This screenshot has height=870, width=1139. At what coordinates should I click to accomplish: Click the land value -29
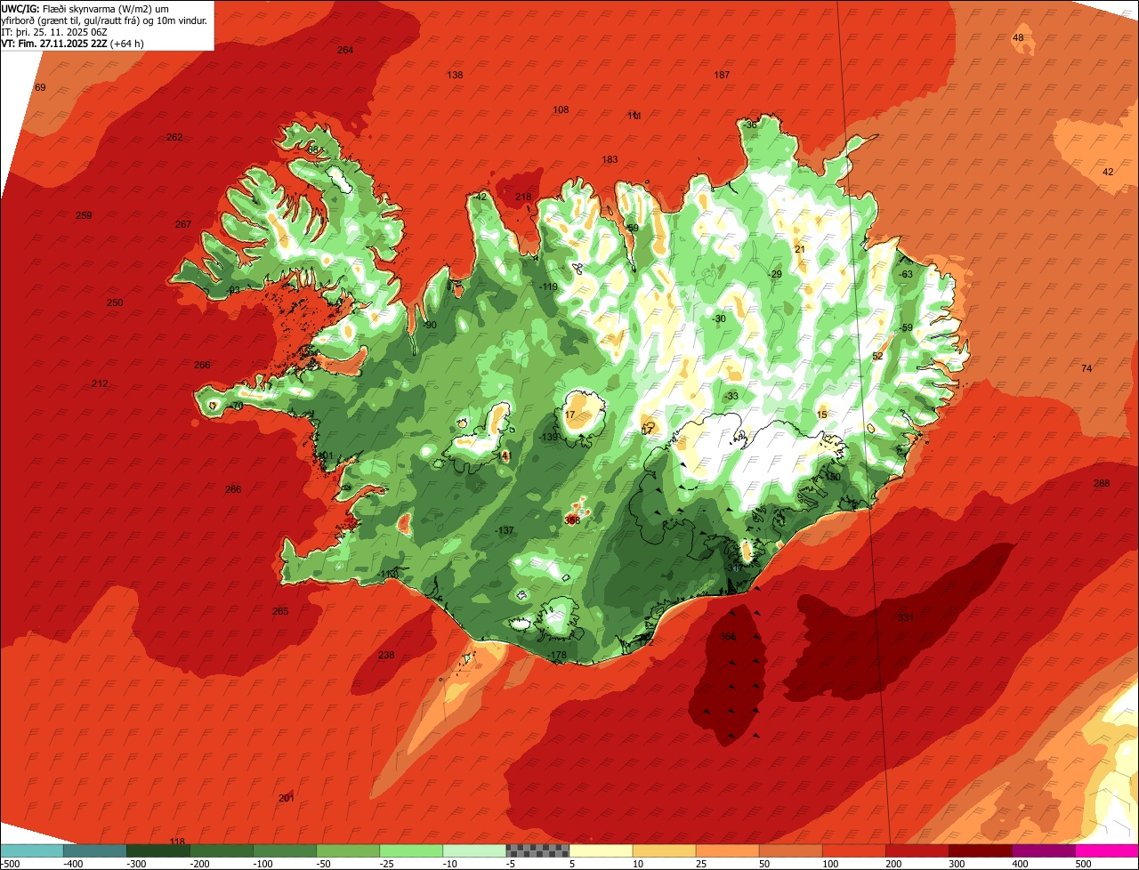[x=775, y=274]
